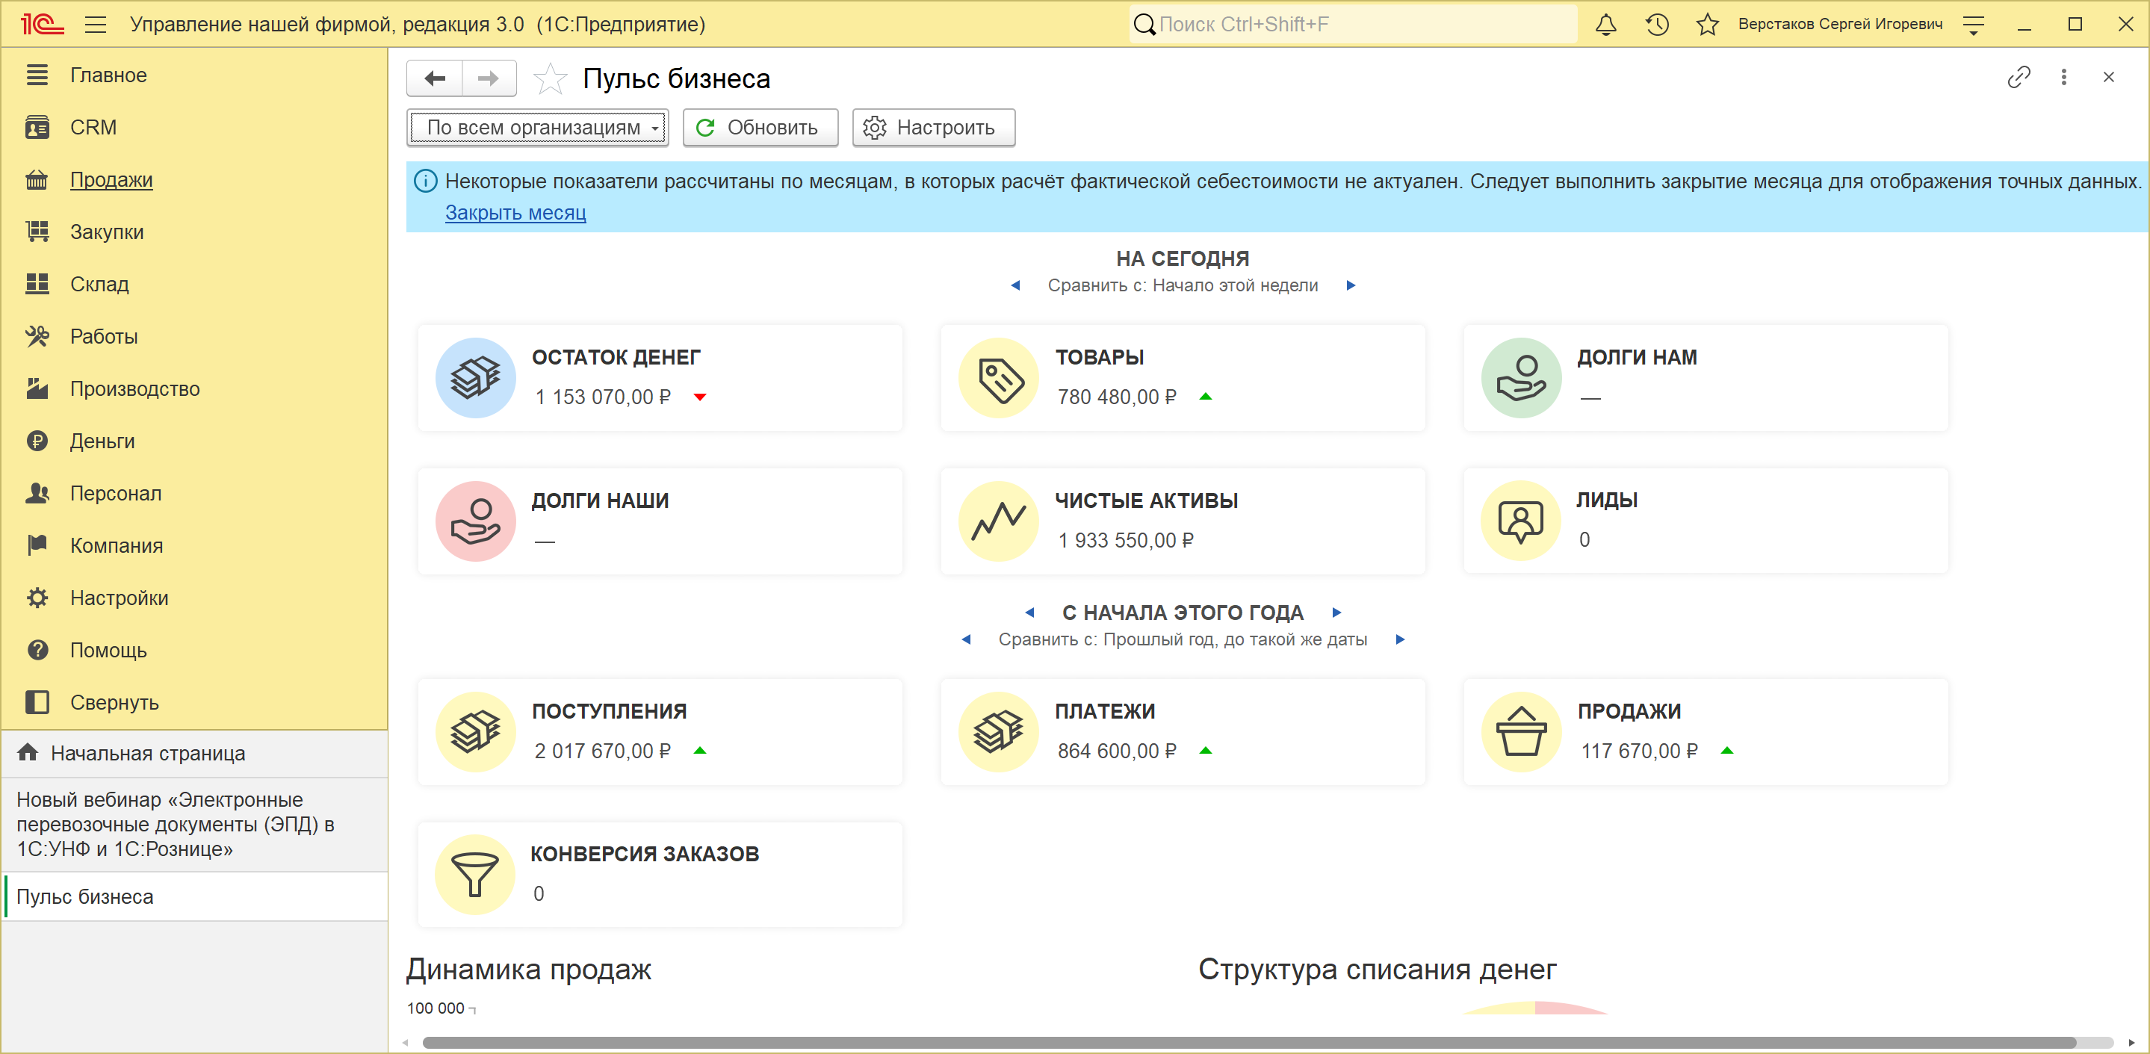Go forward with the right arrow button

(489, 78)
